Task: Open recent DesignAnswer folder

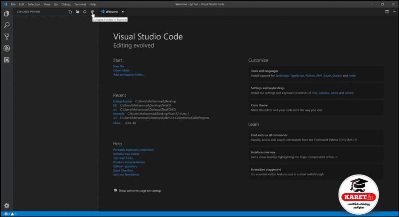Action: [123, 101]
